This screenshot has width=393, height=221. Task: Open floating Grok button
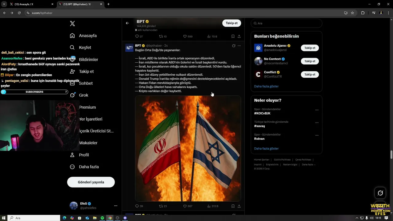pos(380,193)
